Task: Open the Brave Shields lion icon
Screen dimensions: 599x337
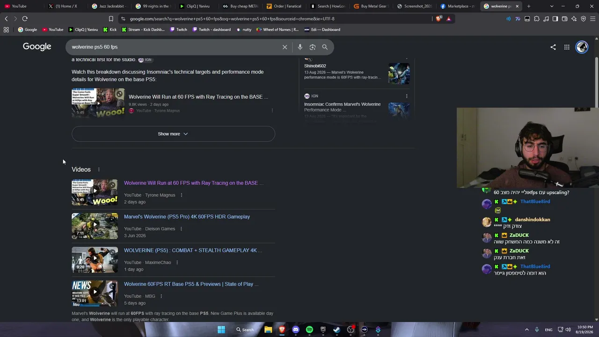Action: (x=438, y=19)
